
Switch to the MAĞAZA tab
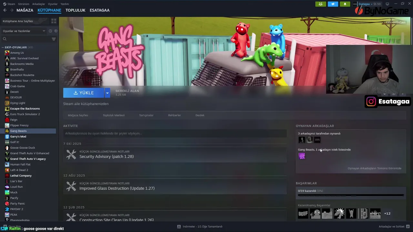[25, 10]
